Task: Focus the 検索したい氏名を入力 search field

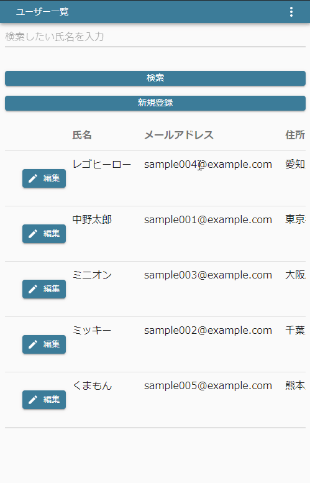Action: tap(155, 37)
